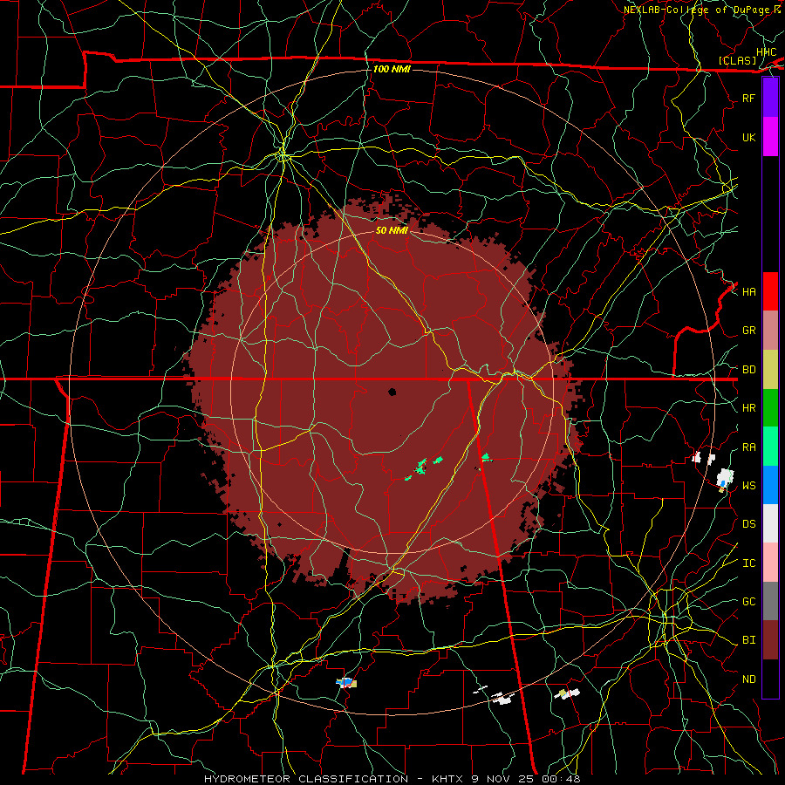Viewport: 785px width, 785px height.
Task: Pick the dark green HR legend swatch
Action: coord(770,407)
